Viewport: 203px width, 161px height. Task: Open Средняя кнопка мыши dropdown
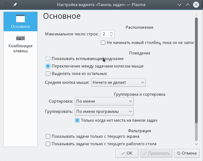(x=118, y=82)
